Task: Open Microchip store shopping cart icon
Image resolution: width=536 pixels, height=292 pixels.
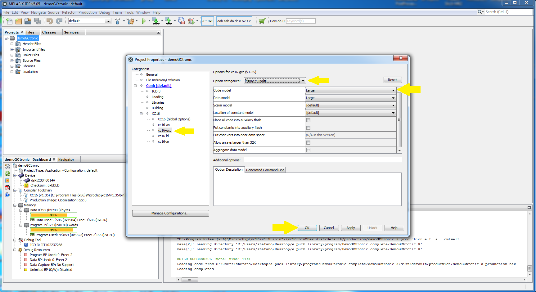Action: point(262,21)
